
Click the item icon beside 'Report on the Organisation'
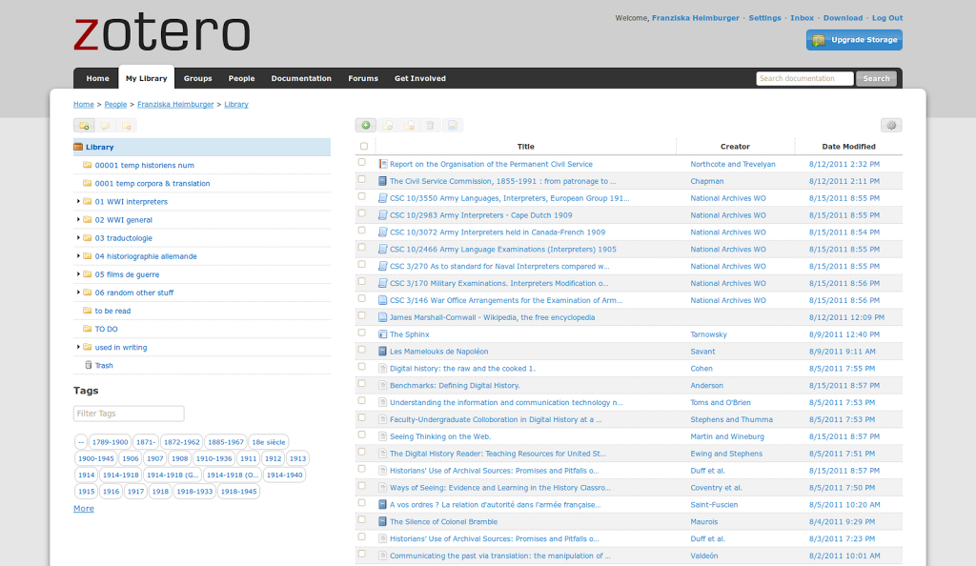pos(383,164)
